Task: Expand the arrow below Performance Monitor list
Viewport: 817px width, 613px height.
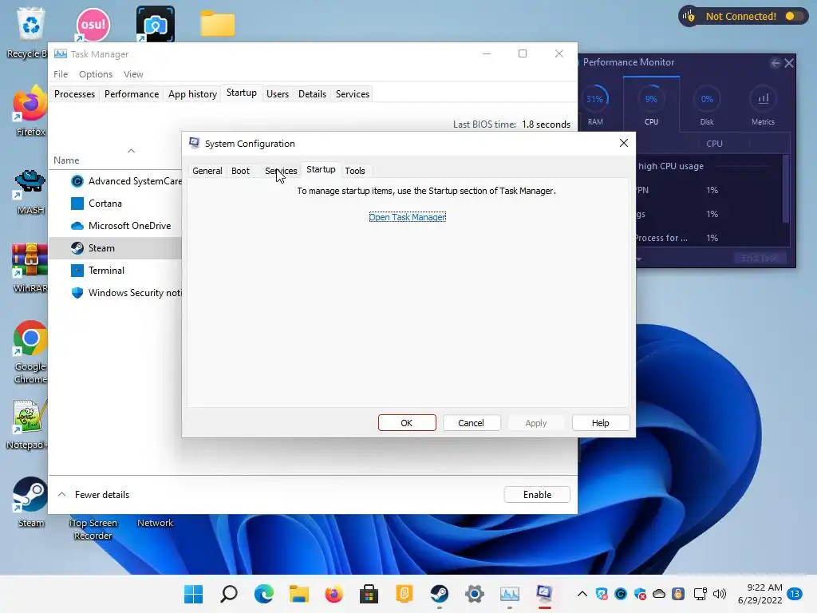Action: point(639,259)
